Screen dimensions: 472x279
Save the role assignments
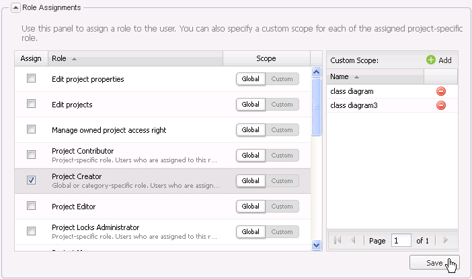pyautogui.click(x=434, y=263)
